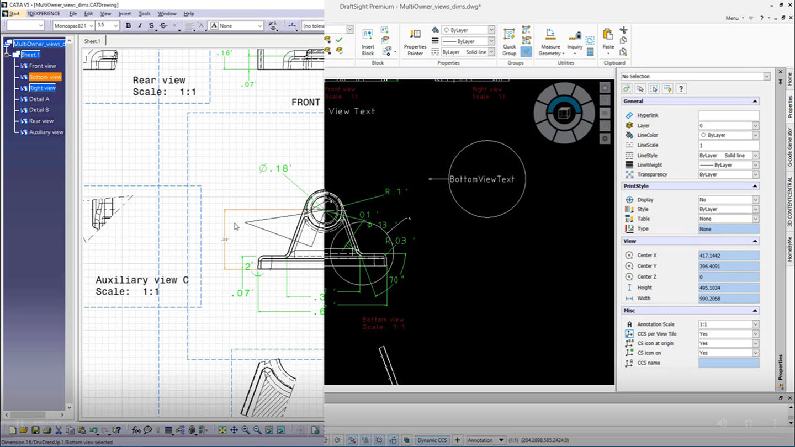Image resolution: width=795 pixels, height=447 pixels.
Task: Click the Fit All In icon in CATIA
Action: (222, 430)
